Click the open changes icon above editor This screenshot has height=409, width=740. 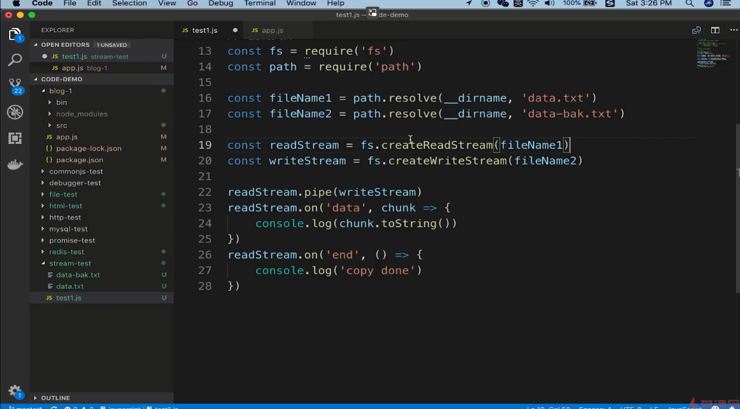(696, 30)
